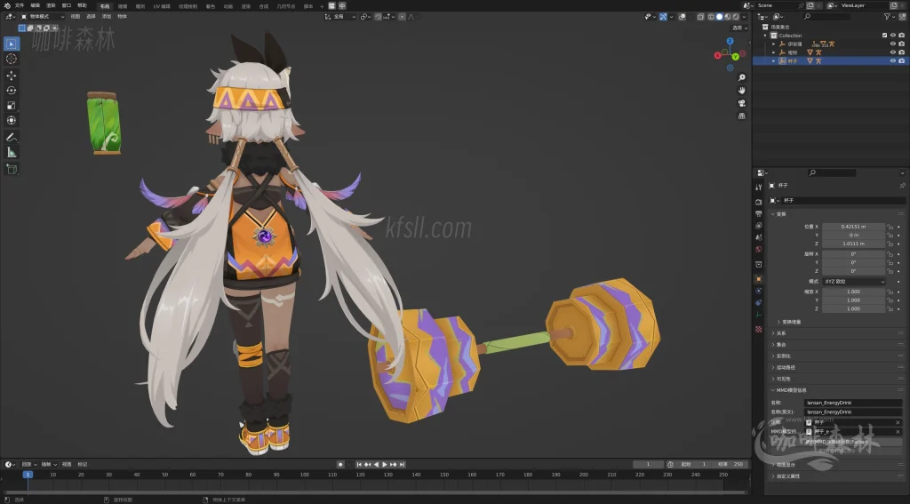Disable render for selected 杆子 object
Image resolution: width=910 pixels, height=504 pixels.
click(901, 61)
